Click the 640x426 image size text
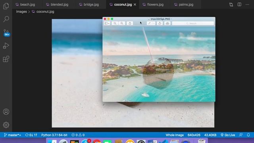 click(x=194, y=135)
